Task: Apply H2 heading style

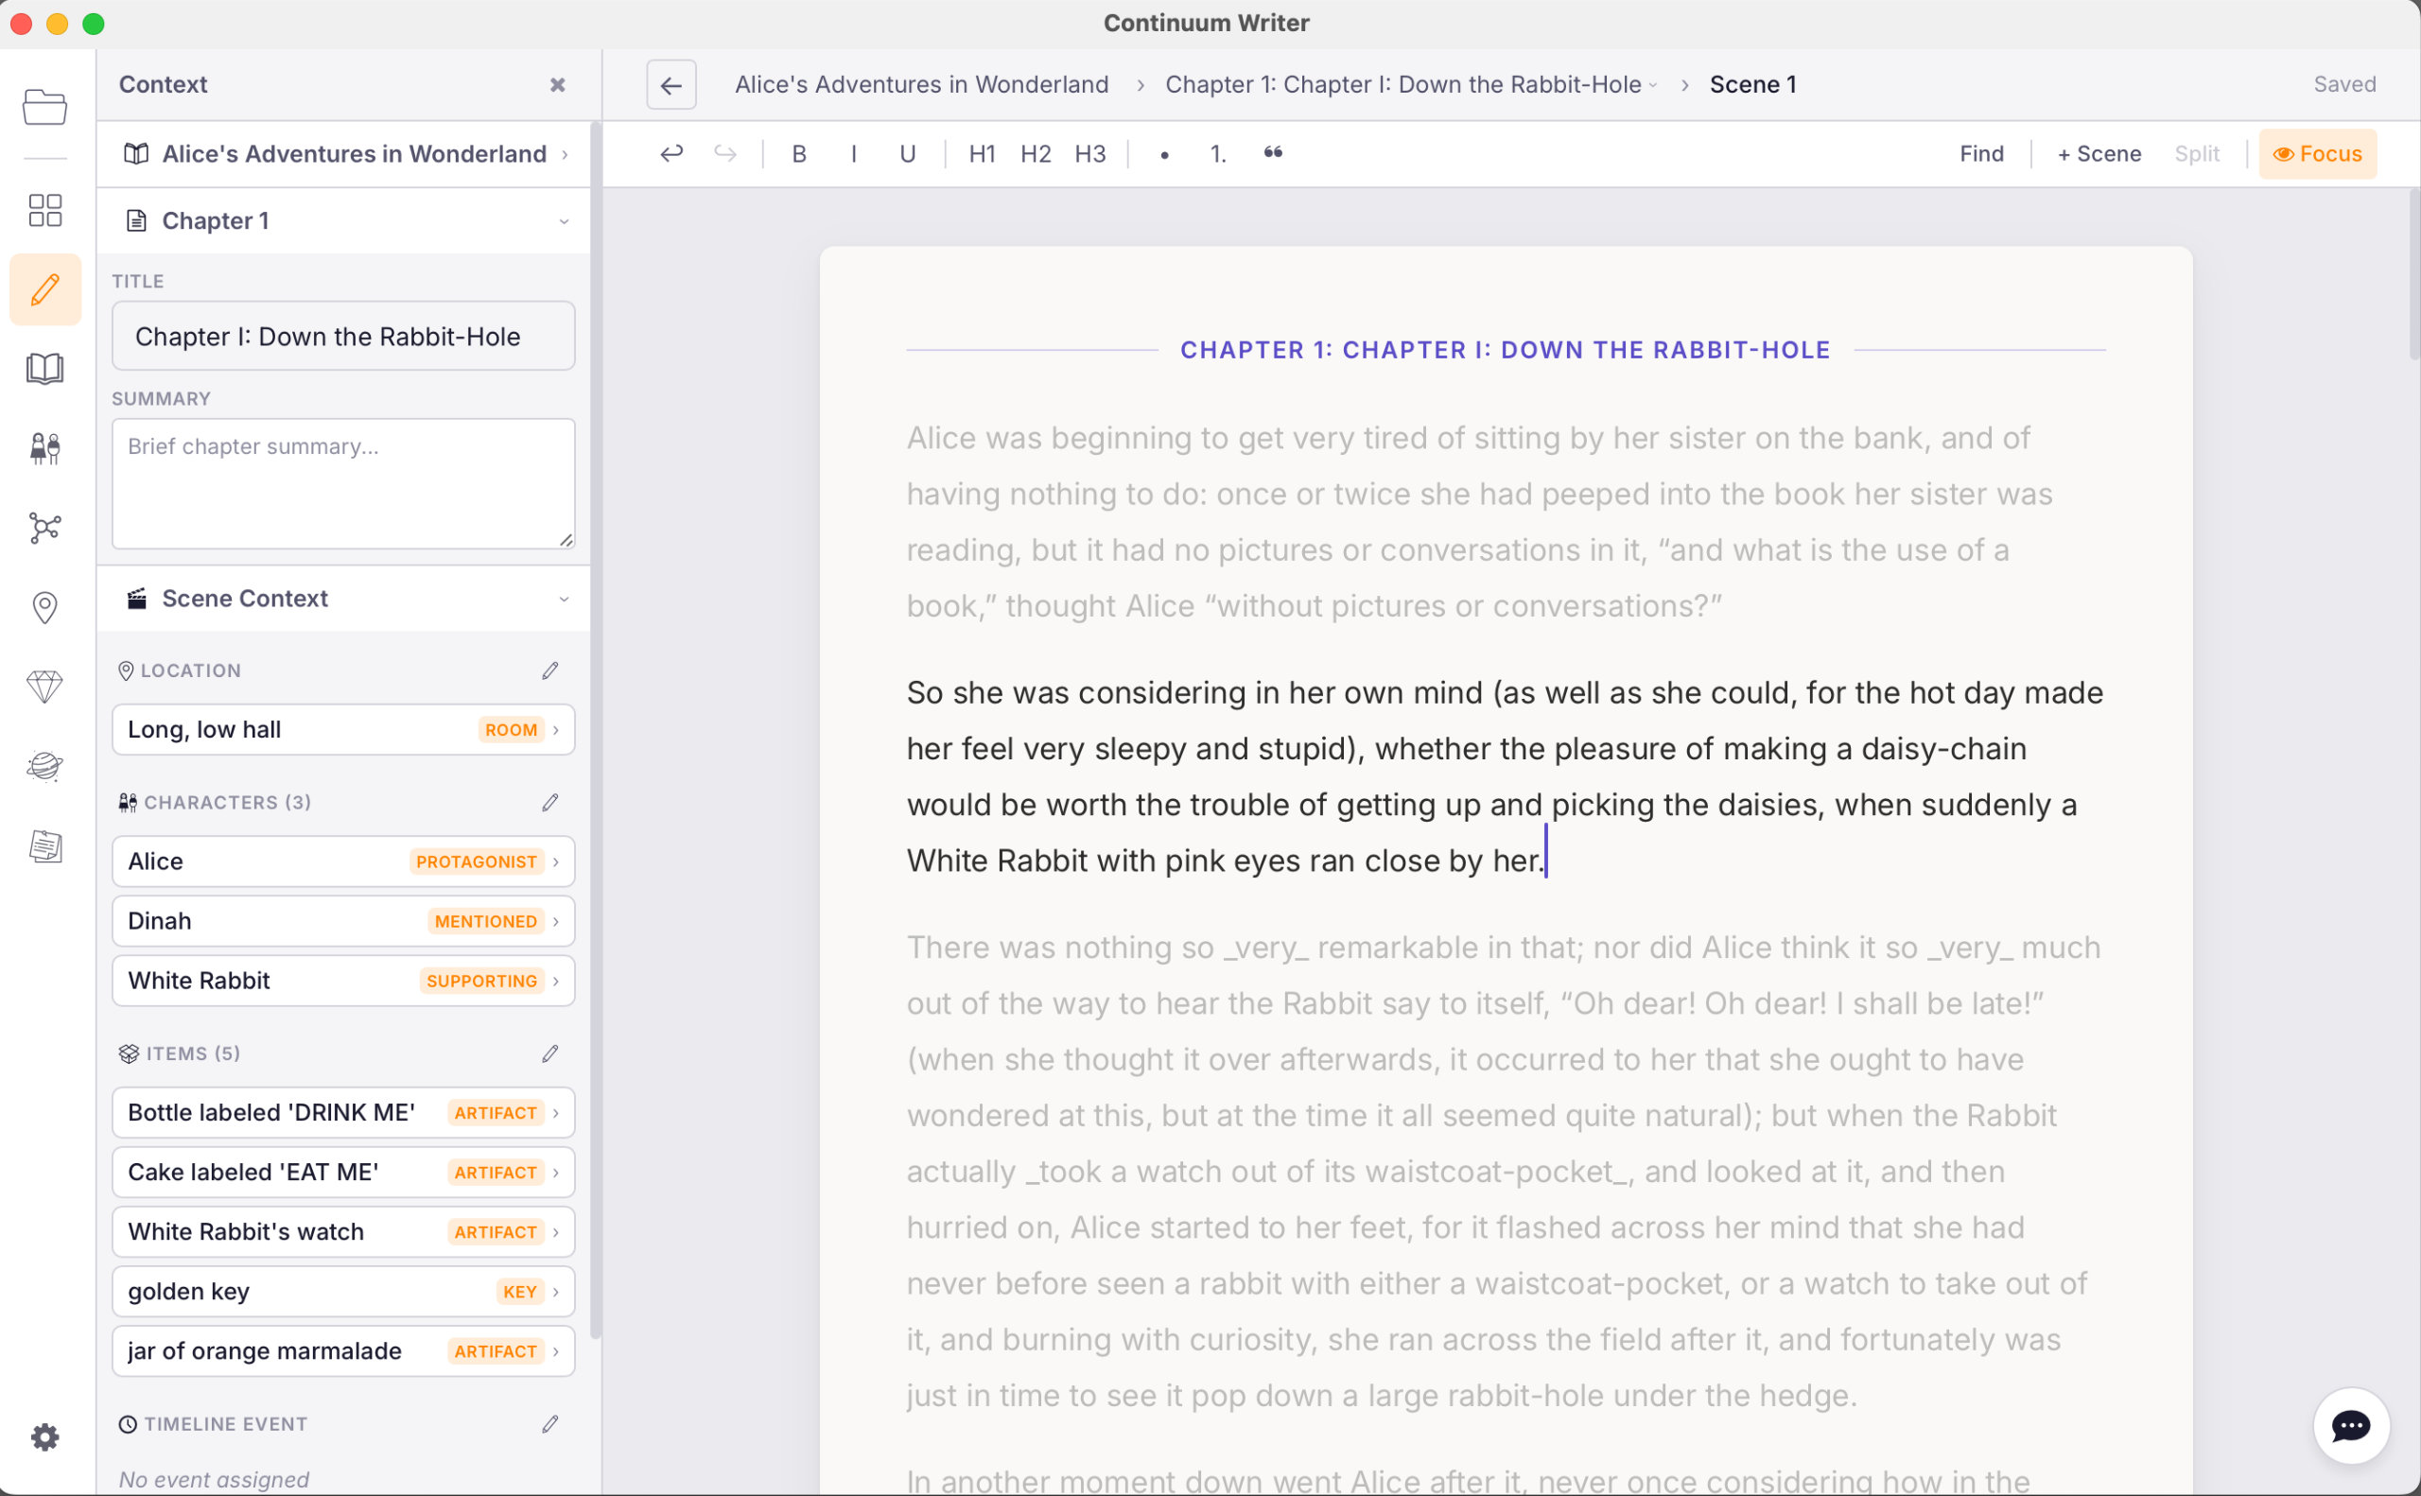Action: [1036, 153]
